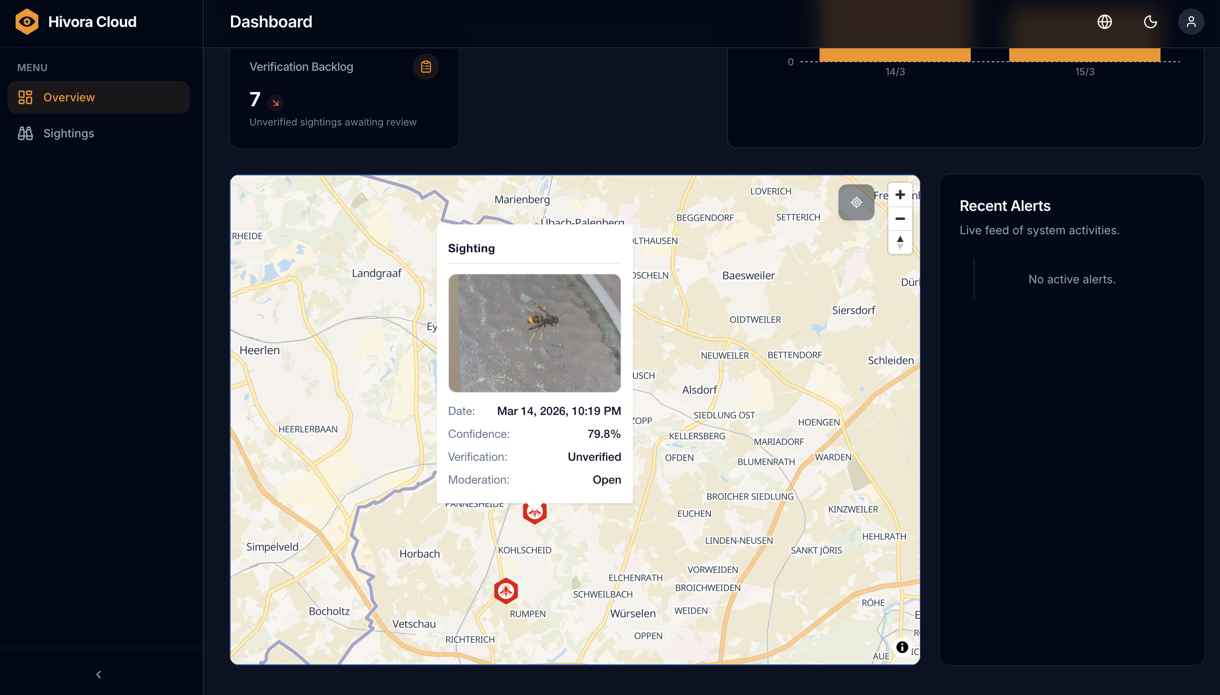1220x695 pixels.
Task: Click the hornet marker near Rumpen
Action: [506, 591]
